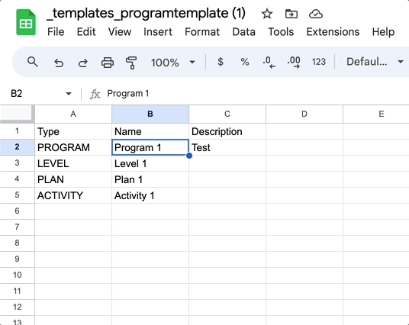
Task: Format as percent with the % icon
Action: point(245,62)
